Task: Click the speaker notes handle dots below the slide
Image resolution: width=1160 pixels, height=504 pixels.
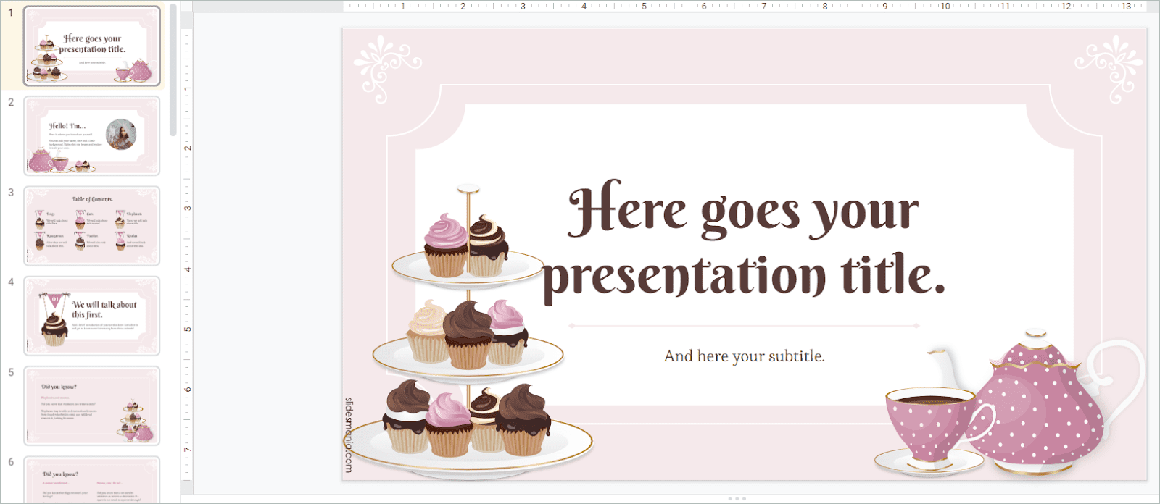Action: point(737,498)
